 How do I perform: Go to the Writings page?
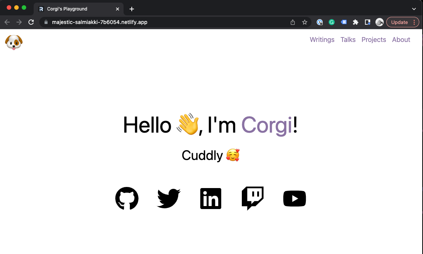coord(322,40)
